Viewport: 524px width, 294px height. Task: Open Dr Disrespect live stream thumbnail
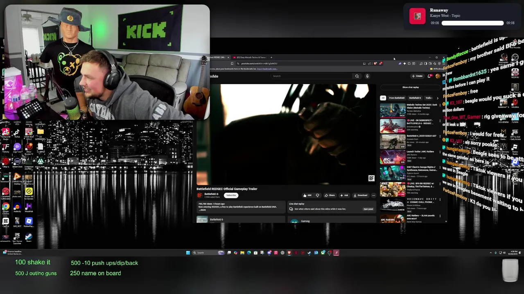pos(393,126)
